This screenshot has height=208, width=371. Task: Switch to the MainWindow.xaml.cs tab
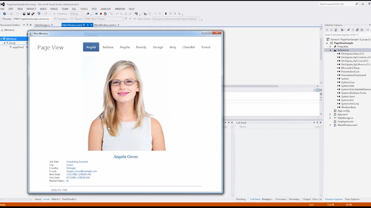coord(105,25)
